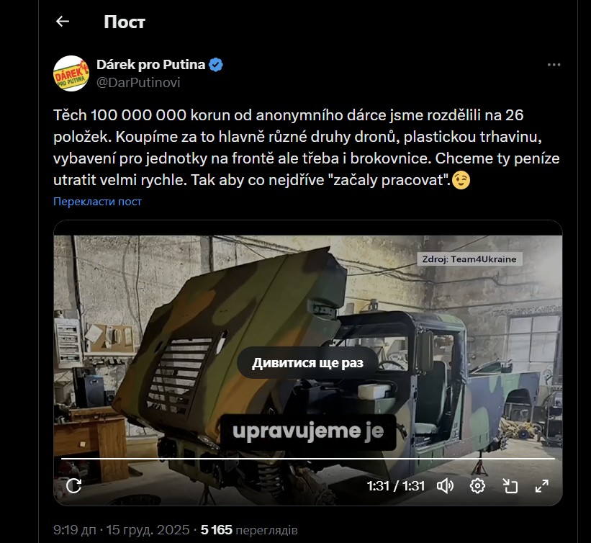Mute the video with speaker icon
591x543 pixels.
click(x=445, y=485)
